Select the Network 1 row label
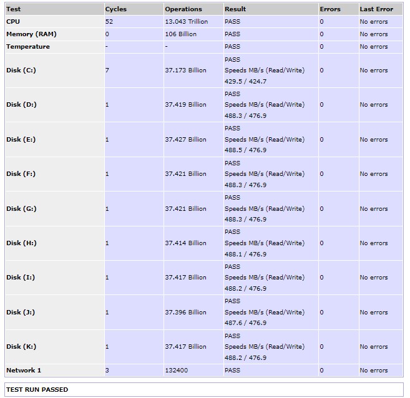Image resolution: width=410 pixels, height=398 pixels. (x=24, y=371)
